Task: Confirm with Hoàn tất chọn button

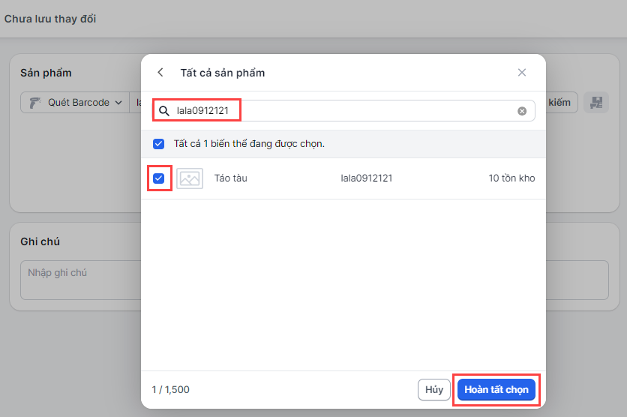Action: (x=496, y=390)
